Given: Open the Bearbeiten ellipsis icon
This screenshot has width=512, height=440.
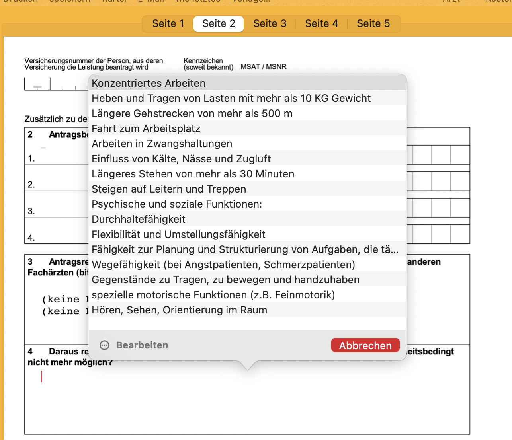Looking at the screenshot, I should [104, 345].
